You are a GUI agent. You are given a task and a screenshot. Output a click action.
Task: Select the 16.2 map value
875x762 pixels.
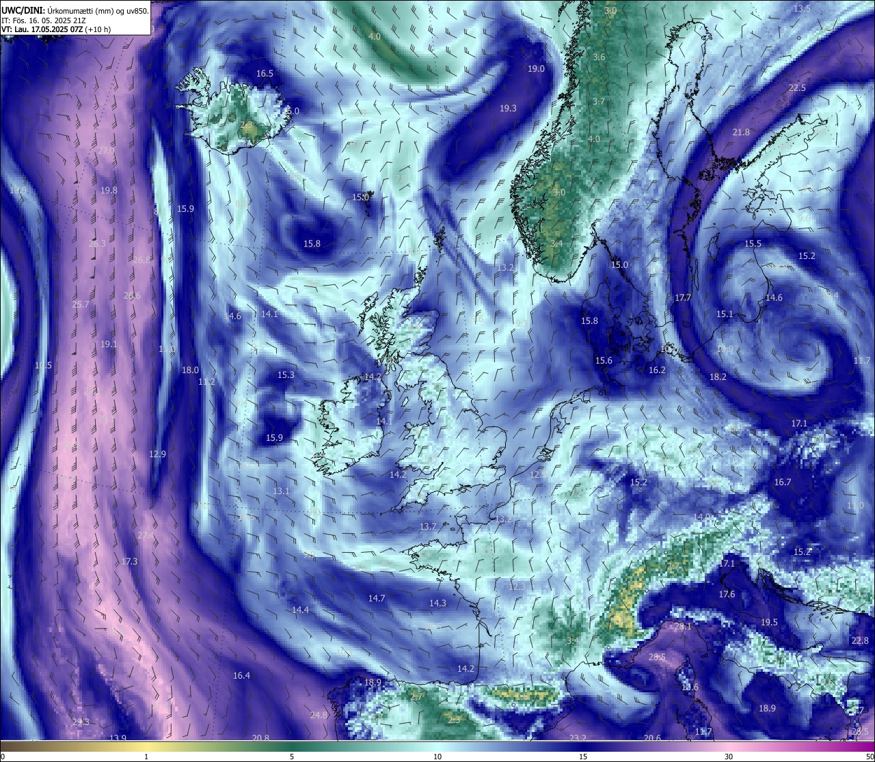[657, 370]
